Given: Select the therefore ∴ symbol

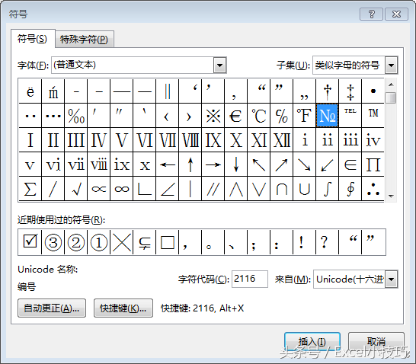Looking at the screenshot, I should click(x=373, y=189).
